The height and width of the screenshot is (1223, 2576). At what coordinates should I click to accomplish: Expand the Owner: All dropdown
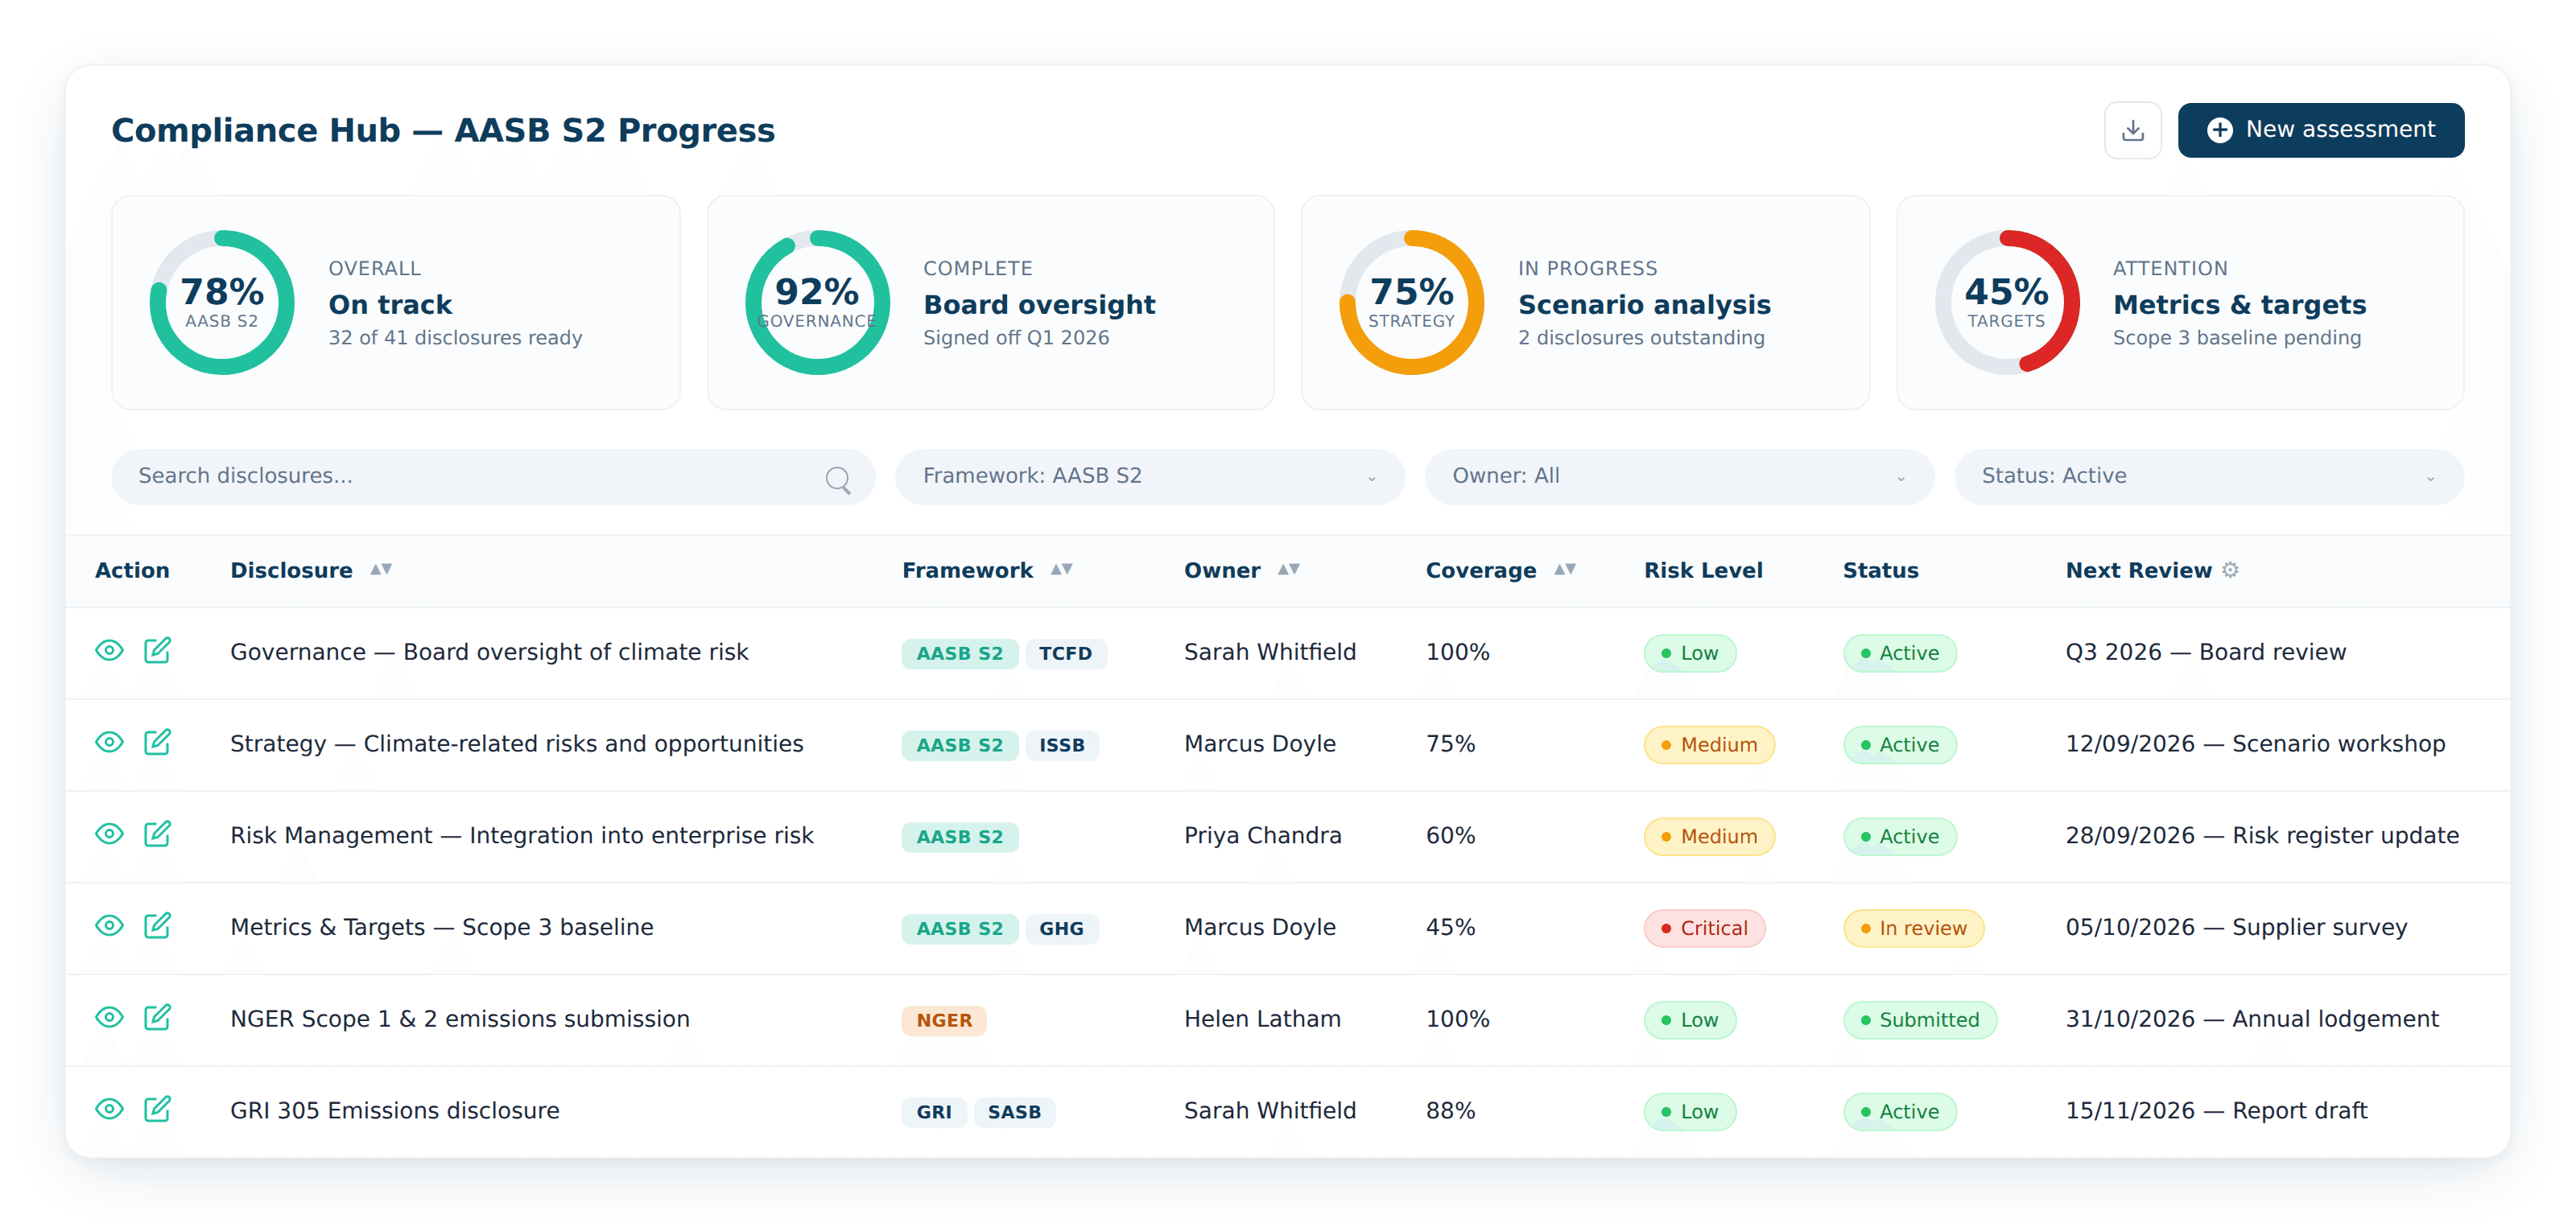1679,476
